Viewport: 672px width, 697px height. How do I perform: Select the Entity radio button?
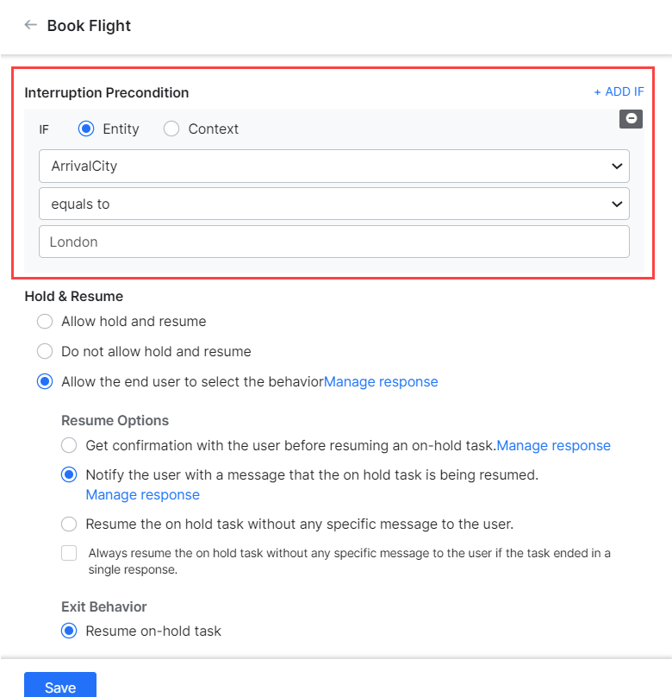pyautogui.click(x=86, y=129)
